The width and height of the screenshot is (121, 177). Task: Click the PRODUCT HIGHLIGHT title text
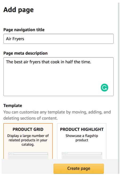(82, 129)
